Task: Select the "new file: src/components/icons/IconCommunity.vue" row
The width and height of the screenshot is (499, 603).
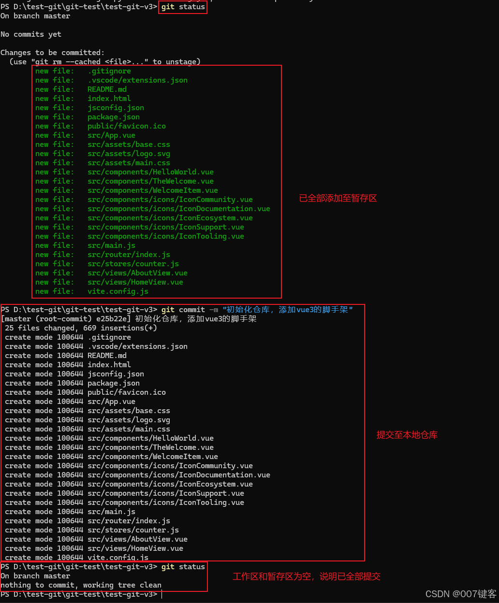Action: [x=144, y=200]
